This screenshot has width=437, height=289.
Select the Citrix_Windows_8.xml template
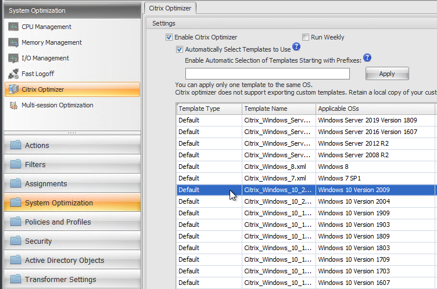(x=306, y=167)
